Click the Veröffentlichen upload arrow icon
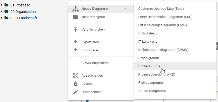218x102 pixels. coord(76,30)
